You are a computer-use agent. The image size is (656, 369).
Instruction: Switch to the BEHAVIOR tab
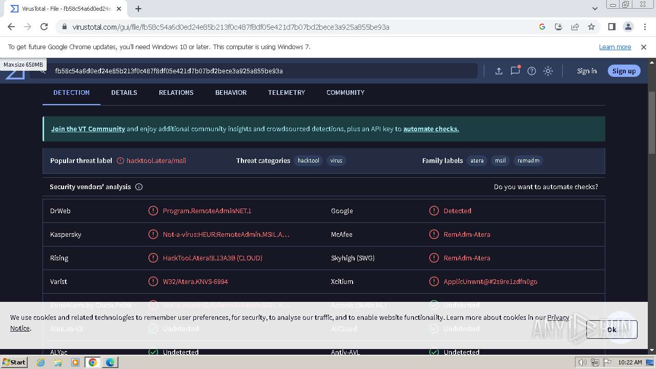(x=231, y=93)
